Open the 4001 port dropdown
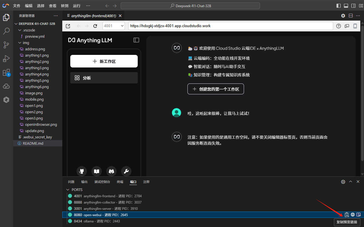 [x=114, y=26]
